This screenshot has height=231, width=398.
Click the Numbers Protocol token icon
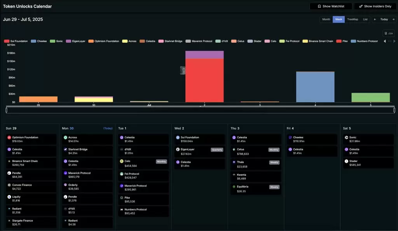click(x=122, y=210)
